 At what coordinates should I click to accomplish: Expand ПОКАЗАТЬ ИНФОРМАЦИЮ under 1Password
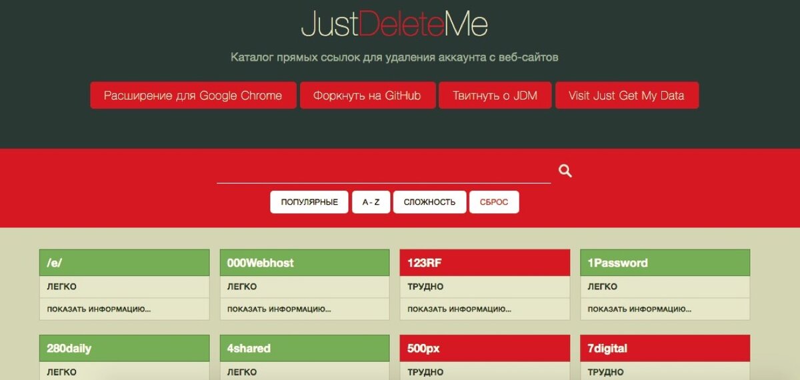[x=639, y=309]
